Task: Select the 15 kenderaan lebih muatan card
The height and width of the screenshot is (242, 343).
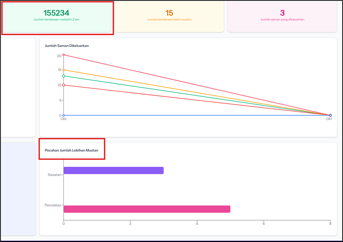Action: point(169,16)
